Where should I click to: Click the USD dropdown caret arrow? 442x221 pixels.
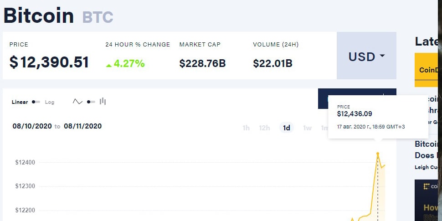click(x=382, y=56)
